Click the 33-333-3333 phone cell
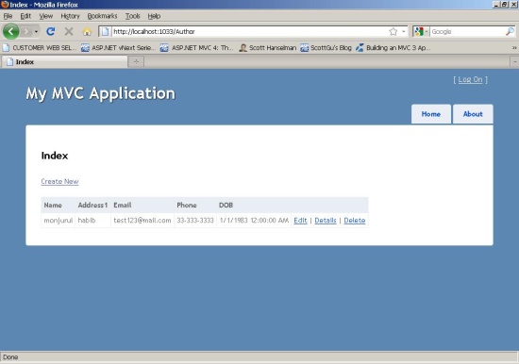This screenshot has width=519, height=364. coord(195,221)
